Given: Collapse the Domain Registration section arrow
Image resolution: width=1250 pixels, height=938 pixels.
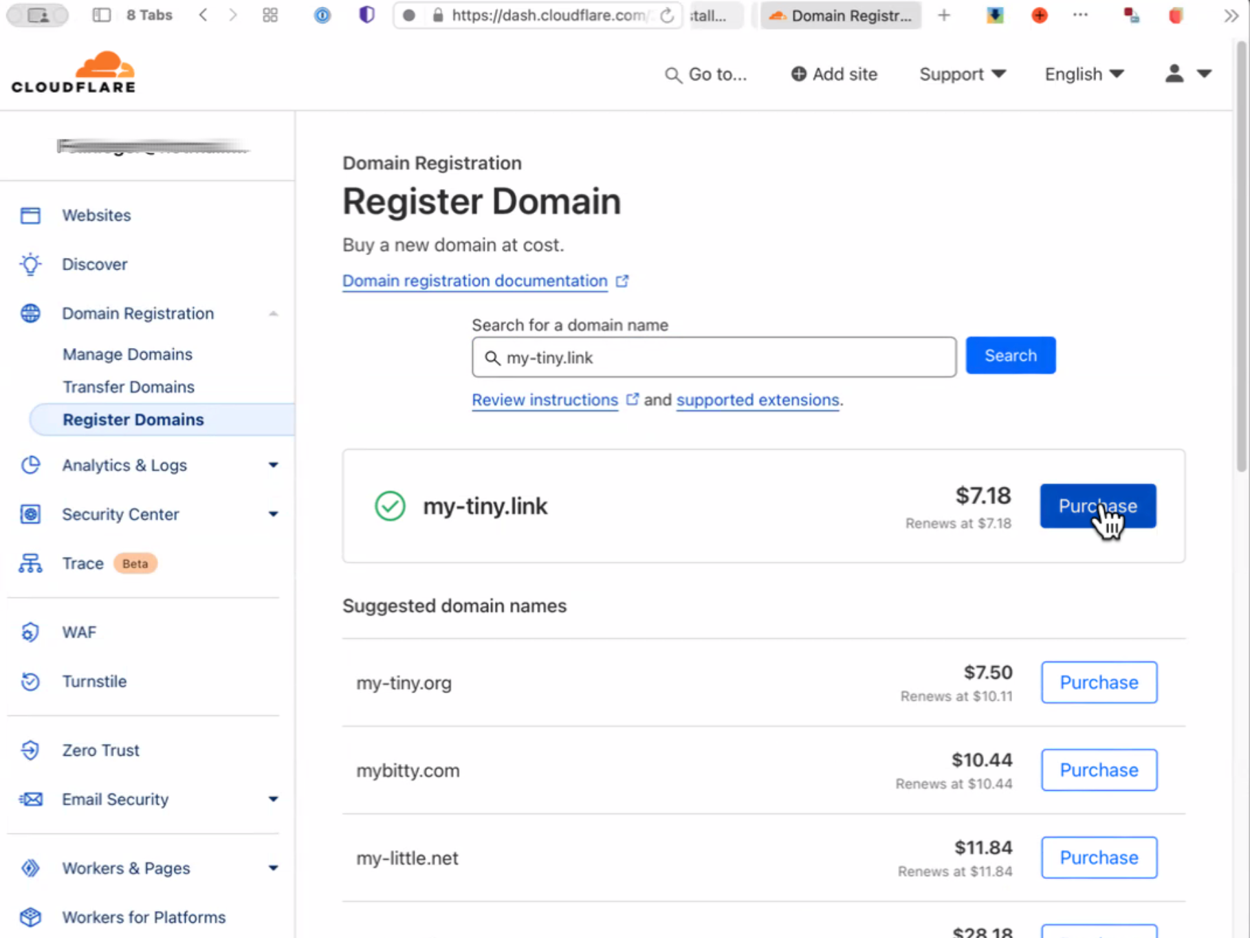Looking at the screenshot, I should pyautogui.click(x=274, y=314).
